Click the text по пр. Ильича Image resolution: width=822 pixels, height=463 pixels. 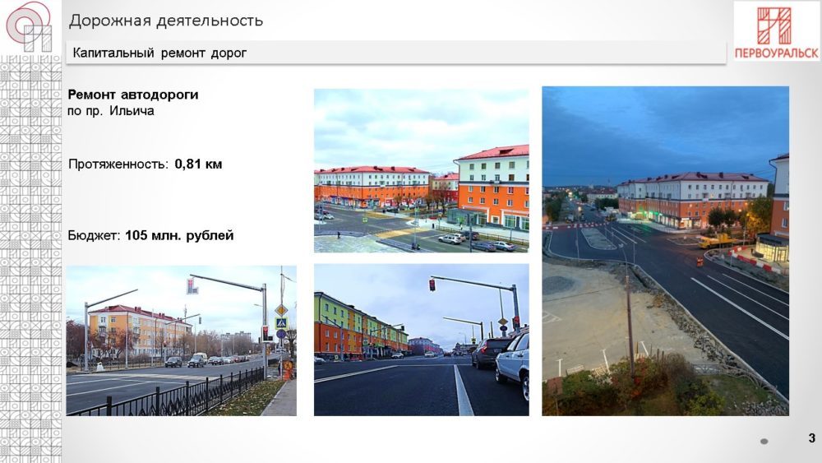(110, 110)
